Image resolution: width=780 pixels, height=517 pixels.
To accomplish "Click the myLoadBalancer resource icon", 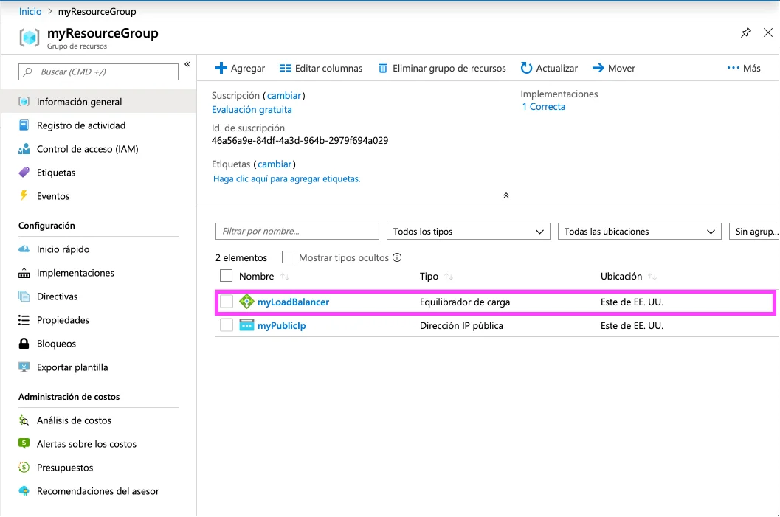I will 246,302.
